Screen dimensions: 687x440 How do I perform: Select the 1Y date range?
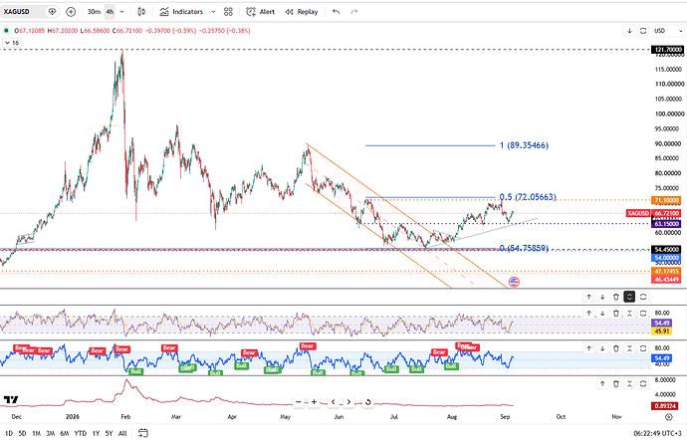coord(96,433)
